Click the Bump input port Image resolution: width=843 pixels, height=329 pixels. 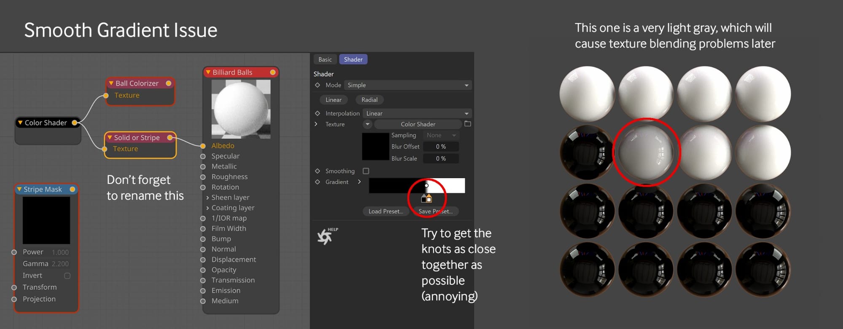(x=203, y=239)
